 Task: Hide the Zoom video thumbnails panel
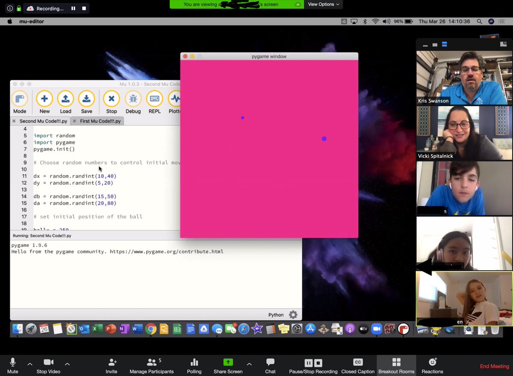[x=425, y=45]
